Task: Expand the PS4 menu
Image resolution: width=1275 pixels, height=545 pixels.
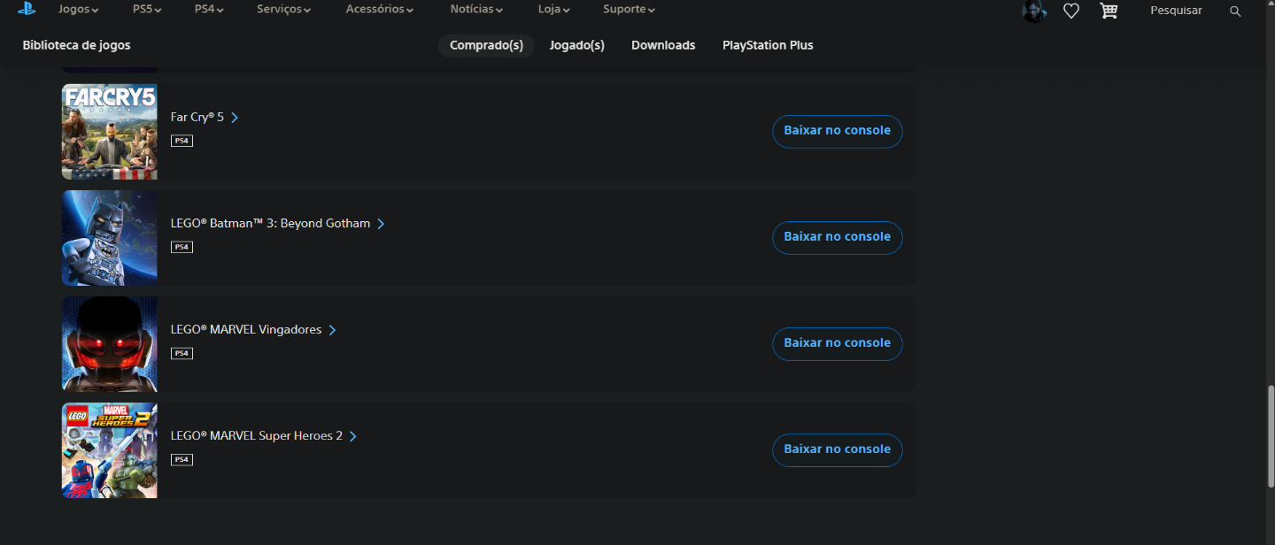Action: 209,10
